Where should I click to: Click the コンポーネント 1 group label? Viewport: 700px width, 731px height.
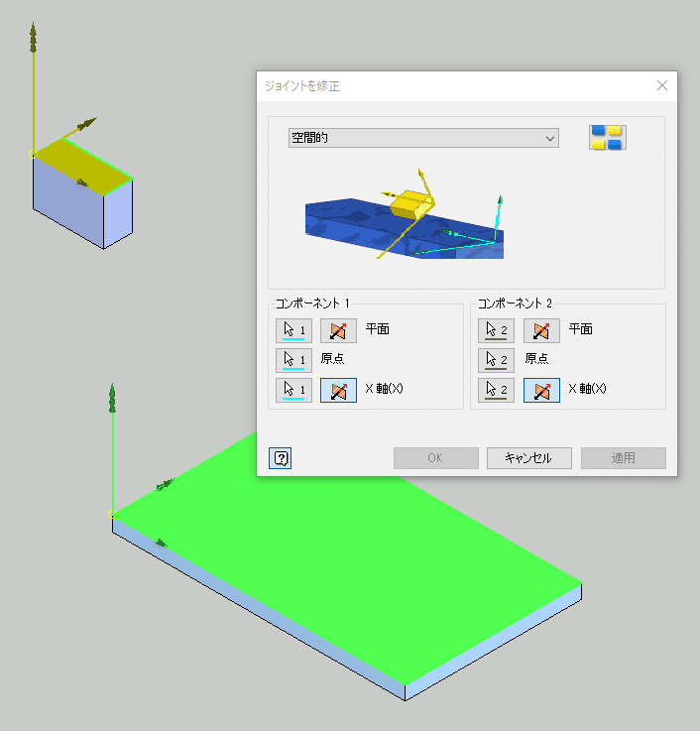point(312,304)
